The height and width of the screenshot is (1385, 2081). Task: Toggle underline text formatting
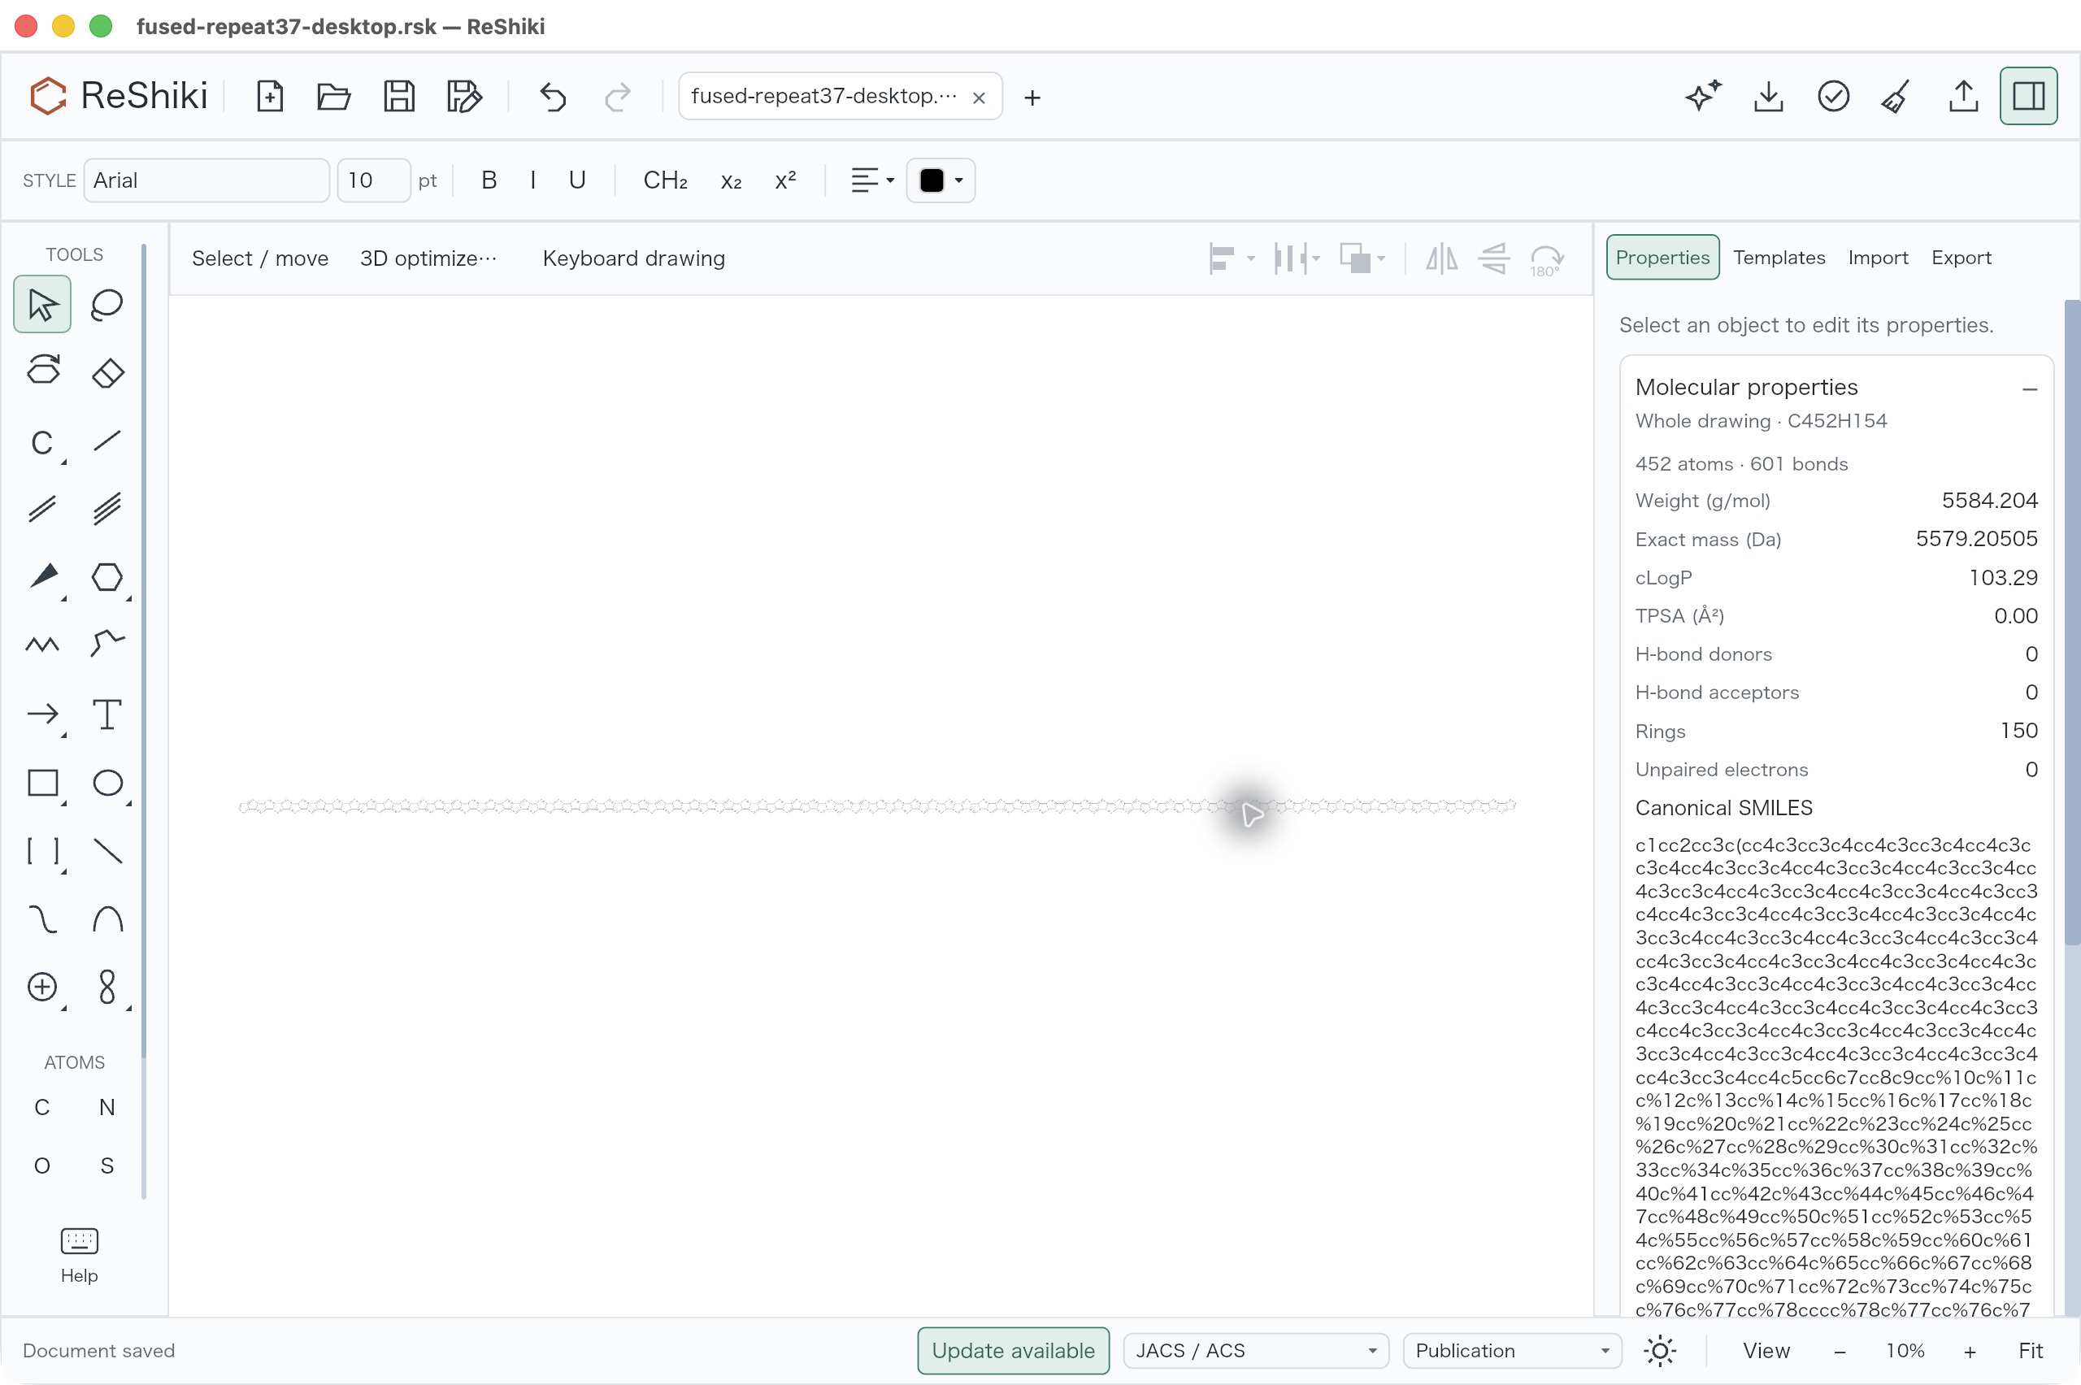tap(577, 180)
